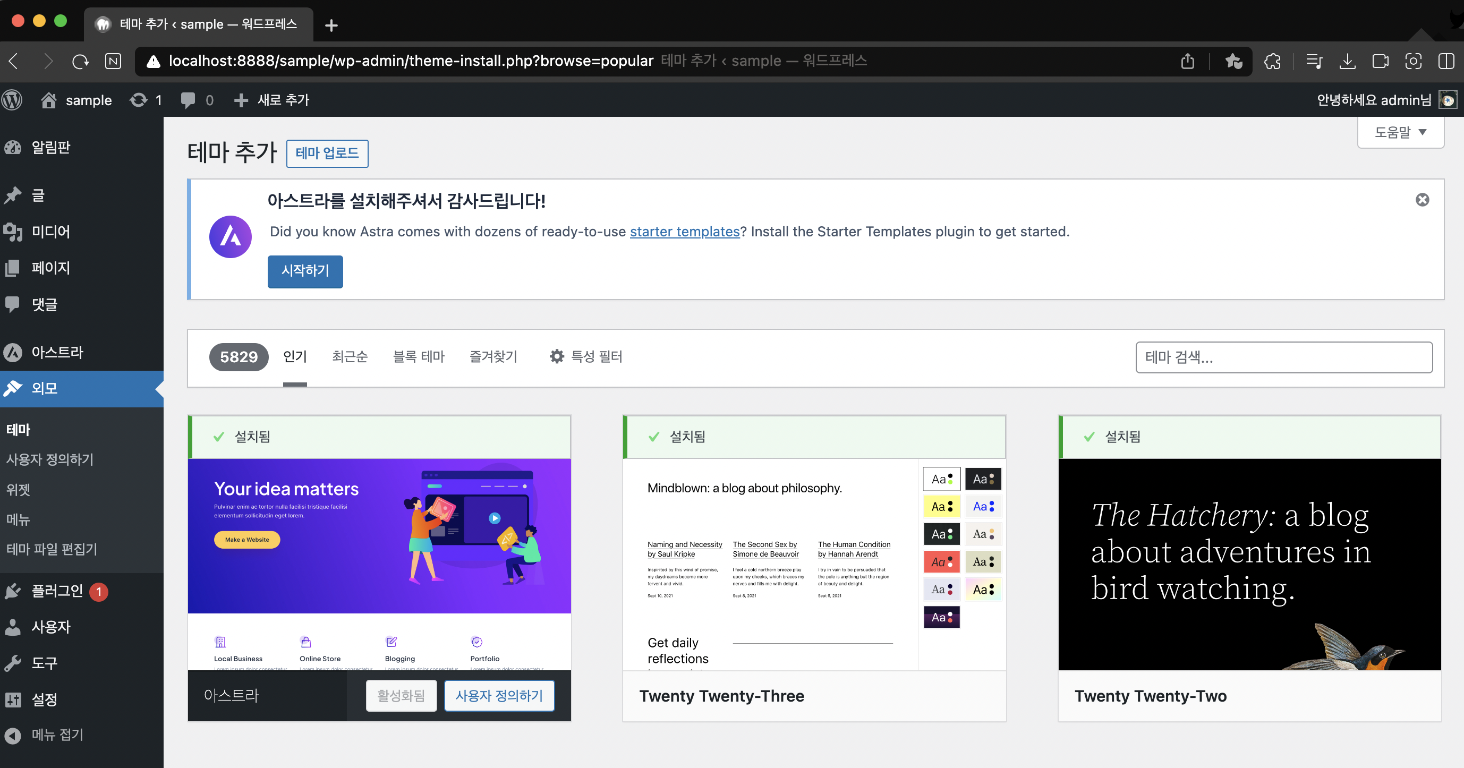Image resolution: width=1464 pixels, height=768 pixels.
Task: Click the browser extensions puzzle icon
Action: 1272,61
